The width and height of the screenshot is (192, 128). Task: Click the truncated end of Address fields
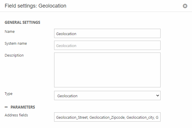coord(157,117)
